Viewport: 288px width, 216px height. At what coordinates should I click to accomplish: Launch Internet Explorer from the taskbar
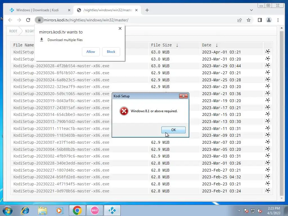25,210
